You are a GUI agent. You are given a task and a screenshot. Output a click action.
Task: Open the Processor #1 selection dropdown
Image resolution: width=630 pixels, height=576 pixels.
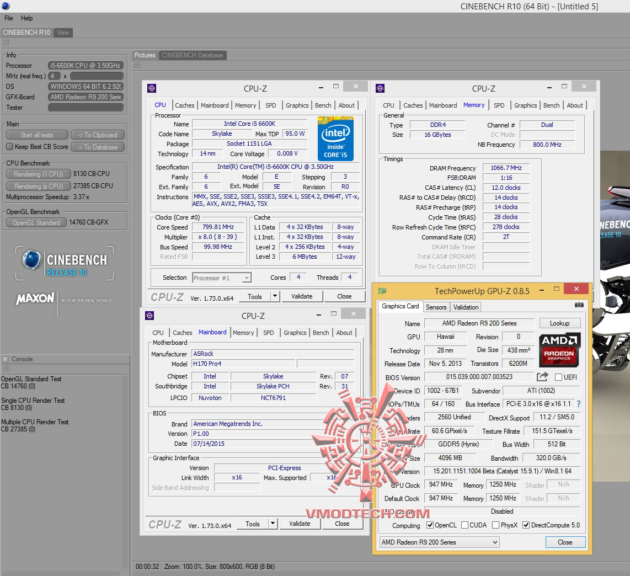coord(222,278)
